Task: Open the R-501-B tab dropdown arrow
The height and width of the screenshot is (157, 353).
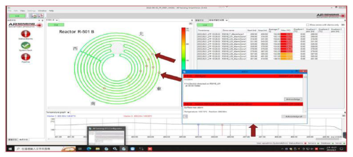Action: [x=57, y=20]
